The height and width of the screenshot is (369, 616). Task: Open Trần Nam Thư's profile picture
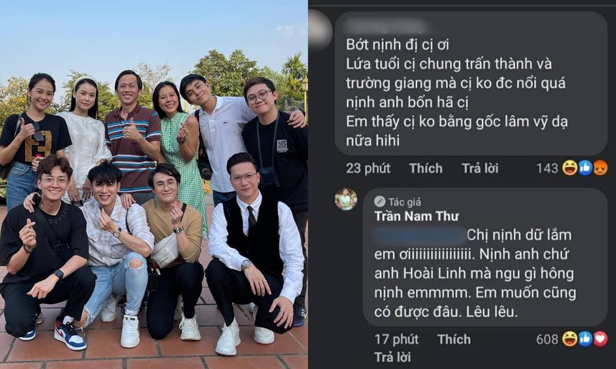(x=346, y=199)
